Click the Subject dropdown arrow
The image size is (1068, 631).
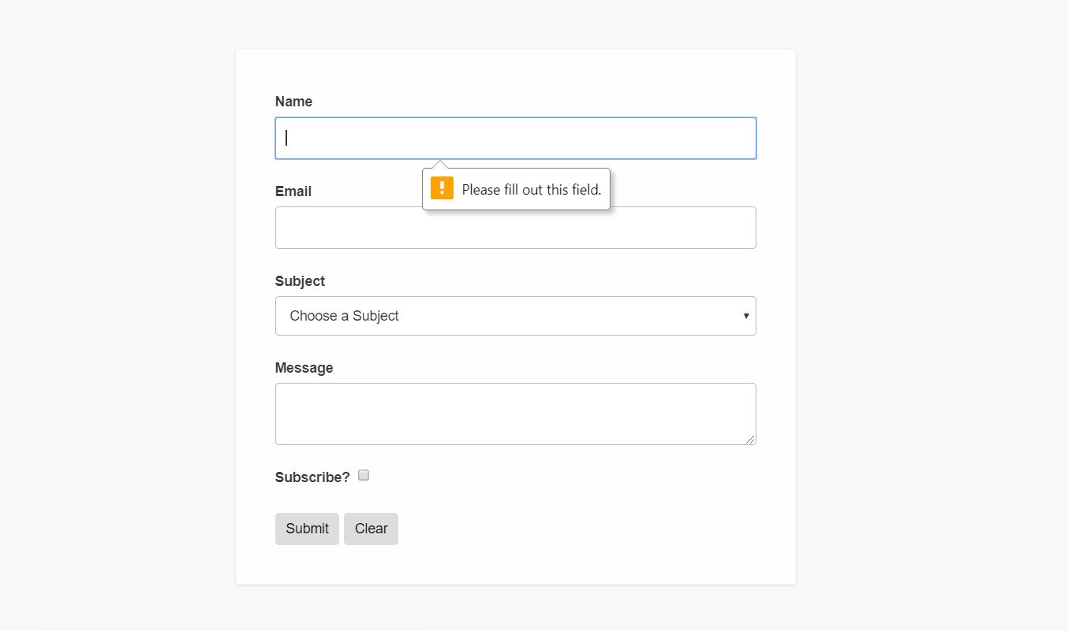pos(745,316)
